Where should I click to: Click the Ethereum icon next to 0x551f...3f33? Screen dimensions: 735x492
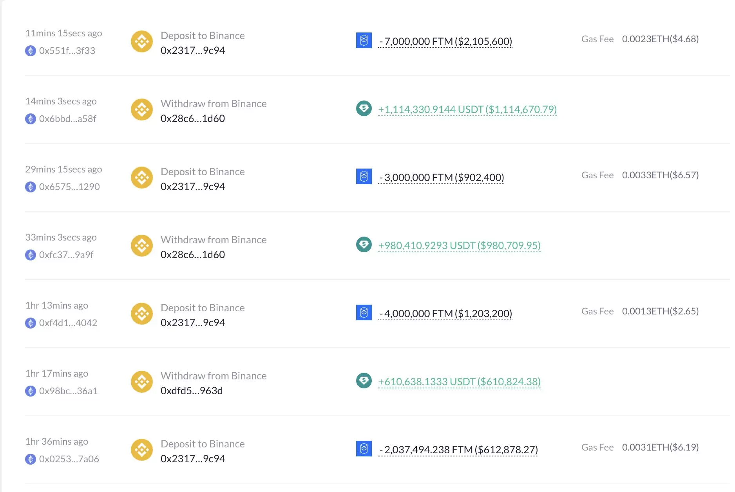[x=31, y=51]
